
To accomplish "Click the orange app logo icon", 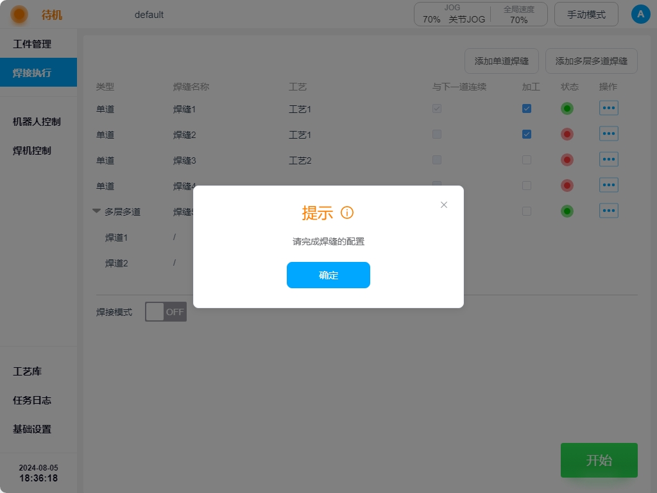I will click(x=19, y=14).
